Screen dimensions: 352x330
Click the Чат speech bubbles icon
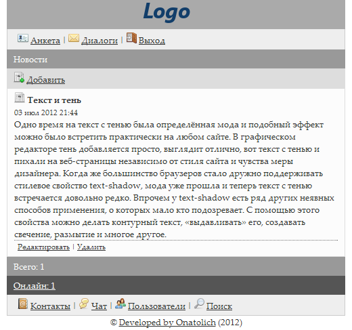pyautogui.click(x=84, y=304)
